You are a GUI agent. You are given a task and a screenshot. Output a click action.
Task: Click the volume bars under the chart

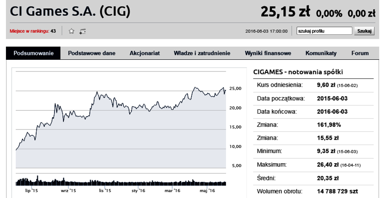[x=121, y=181]
